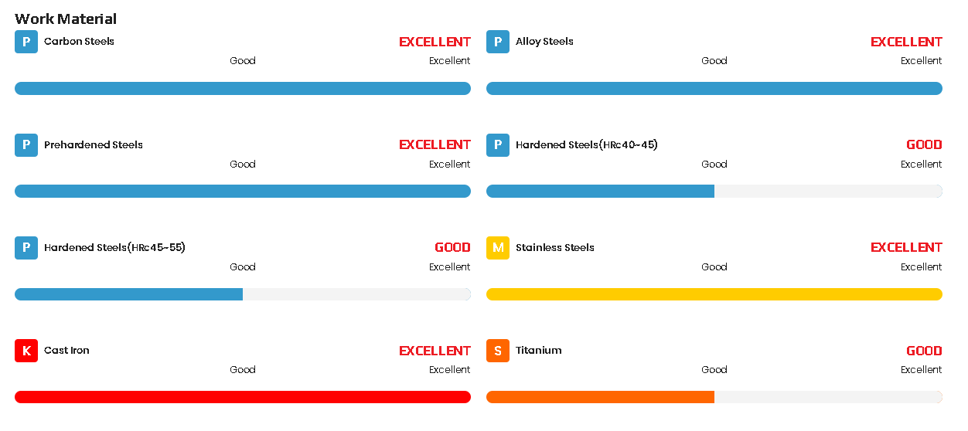Click the P icon next to Alloy Steels
The height and width of the screenshot is (431, 968).
click(x=498, y=42)
